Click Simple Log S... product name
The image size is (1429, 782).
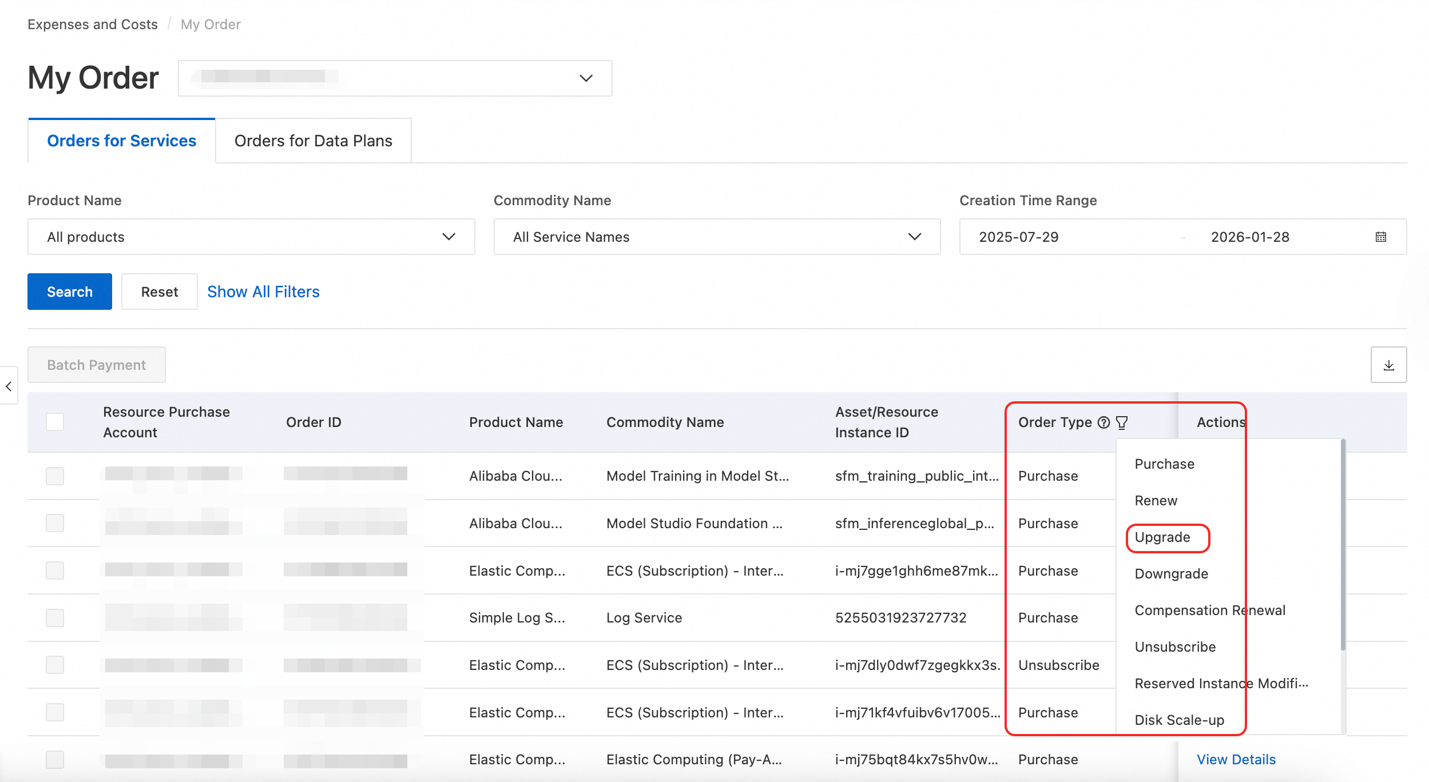coord(517,617)
